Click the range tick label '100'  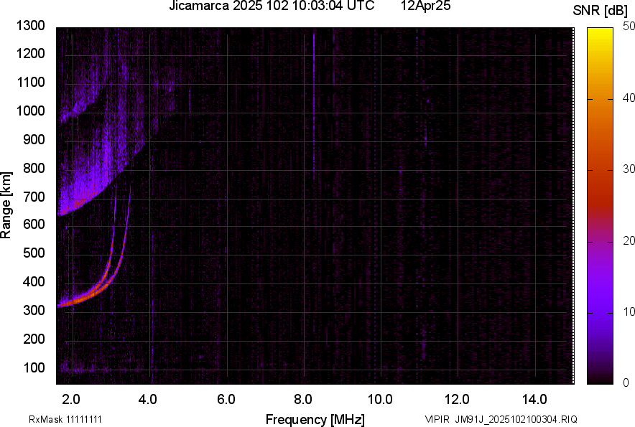point(34,367)
